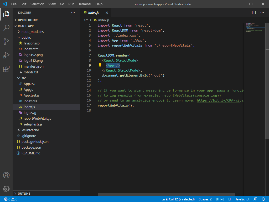Open .gitignore file
The image size is (269, 202).
pos(46,136)
